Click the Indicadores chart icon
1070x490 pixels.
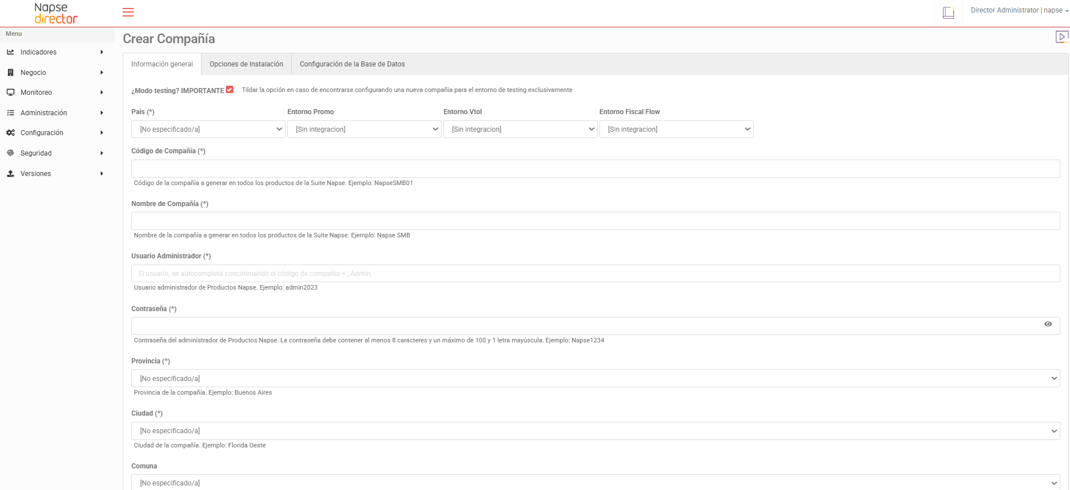(10, 52)
